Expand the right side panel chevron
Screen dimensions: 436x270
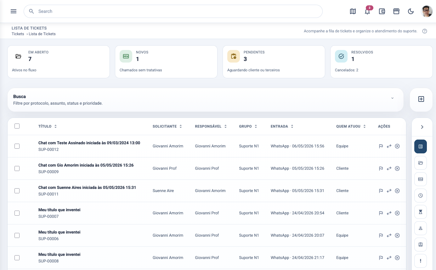pos(422,127)
